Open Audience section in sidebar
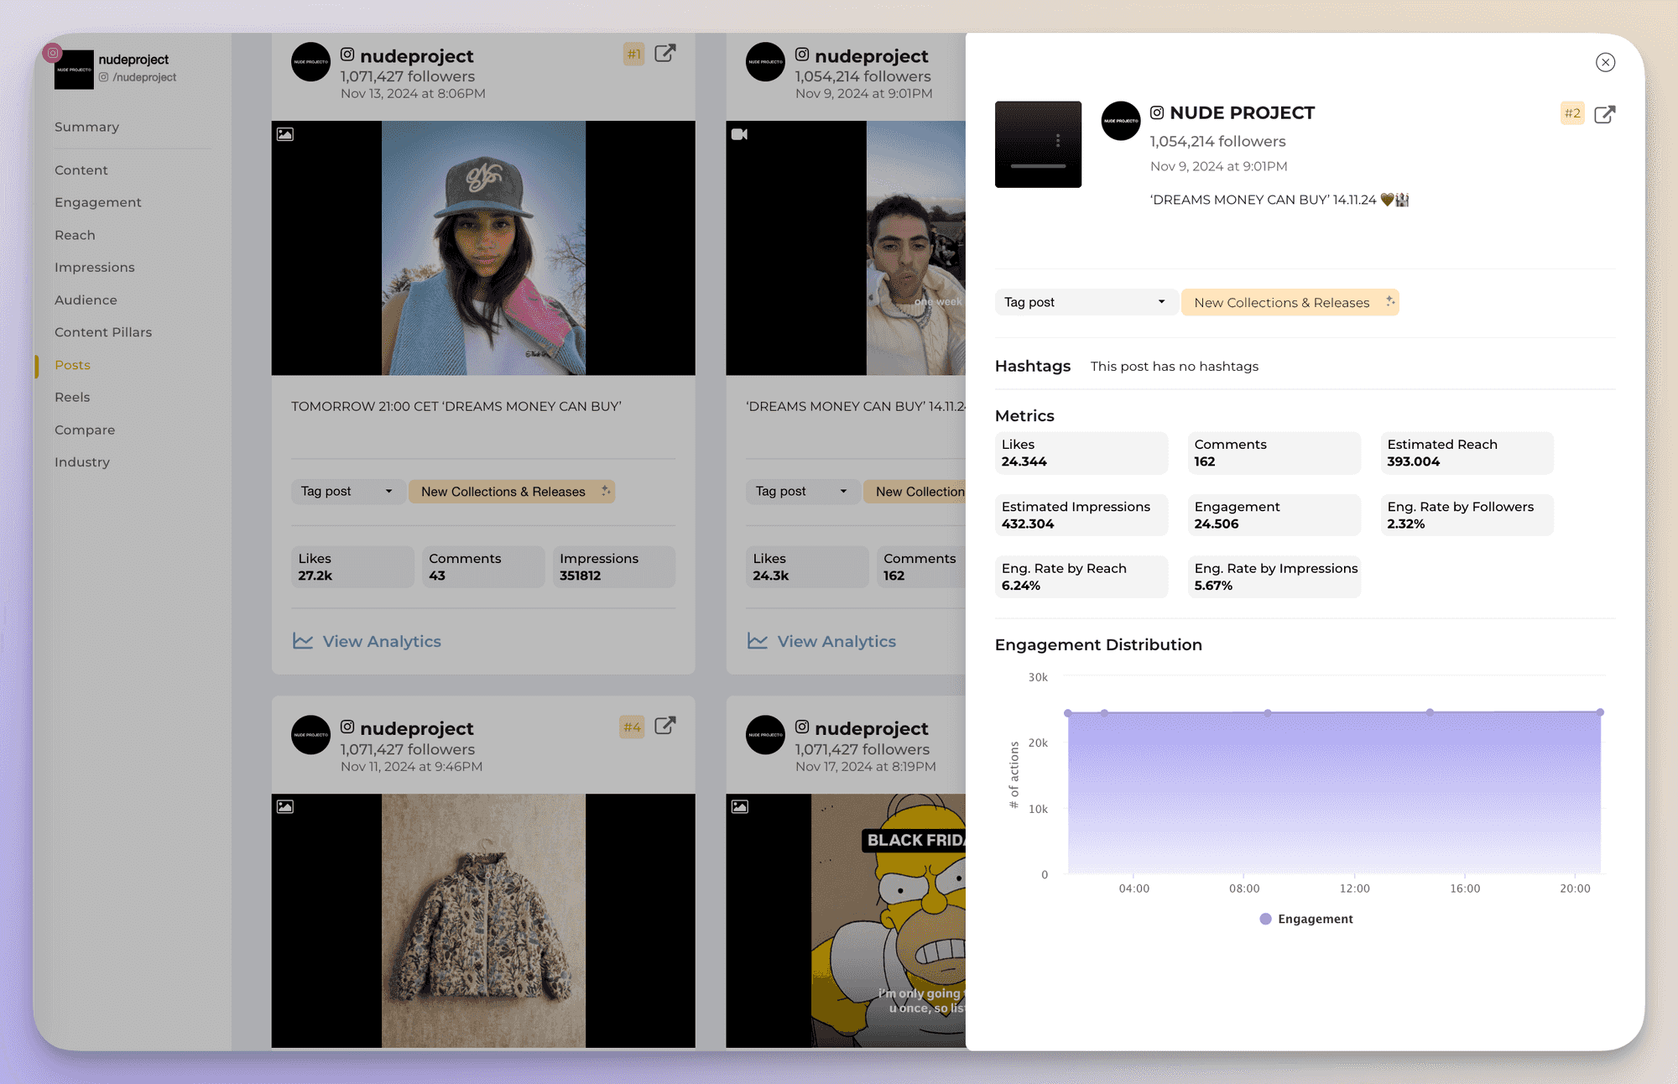The width and height of the screenshot is (1678, 1084). (86, 300)
